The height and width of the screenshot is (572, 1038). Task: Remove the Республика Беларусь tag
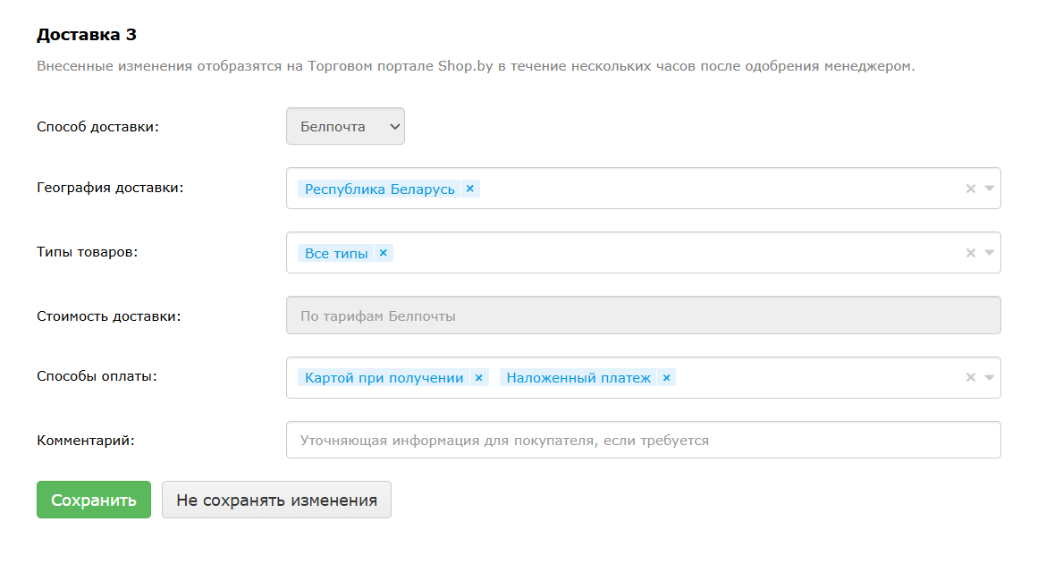[x=469, y=189]
